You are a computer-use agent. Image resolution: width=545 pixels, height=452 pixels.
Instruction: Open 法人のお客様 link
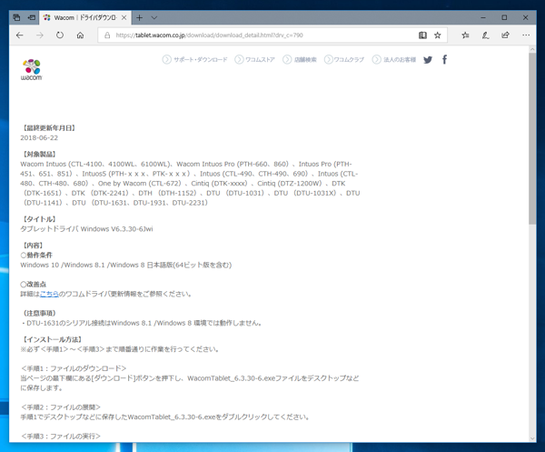(x=394, y=59)
